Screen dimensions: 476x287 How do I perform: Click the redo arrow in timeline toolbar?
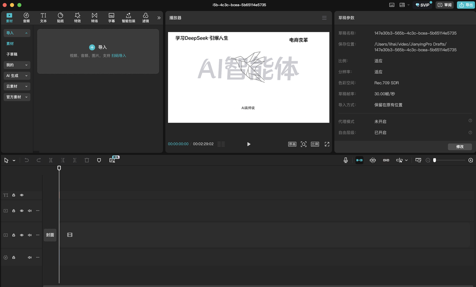(39, 160)
